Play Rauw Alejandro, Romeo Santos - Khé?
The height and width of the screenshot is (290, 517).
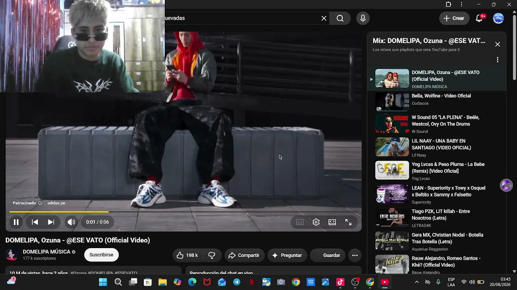(x=436, y=264)
